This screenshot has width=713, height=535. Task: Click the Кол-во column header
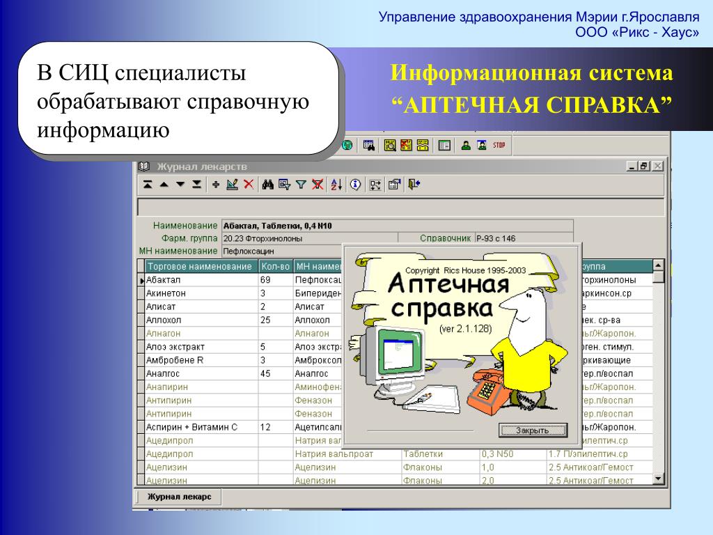point(276,267)
